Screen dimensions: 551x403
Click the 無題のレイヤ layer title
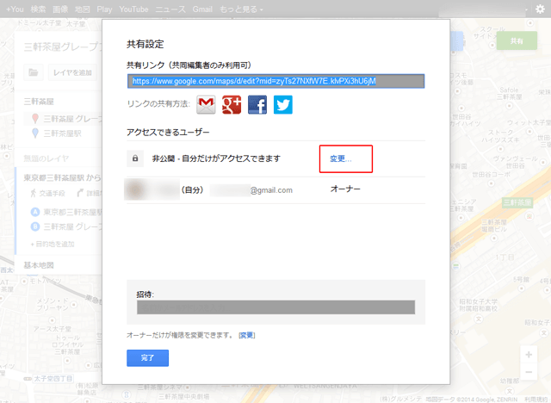click(46, 158)
